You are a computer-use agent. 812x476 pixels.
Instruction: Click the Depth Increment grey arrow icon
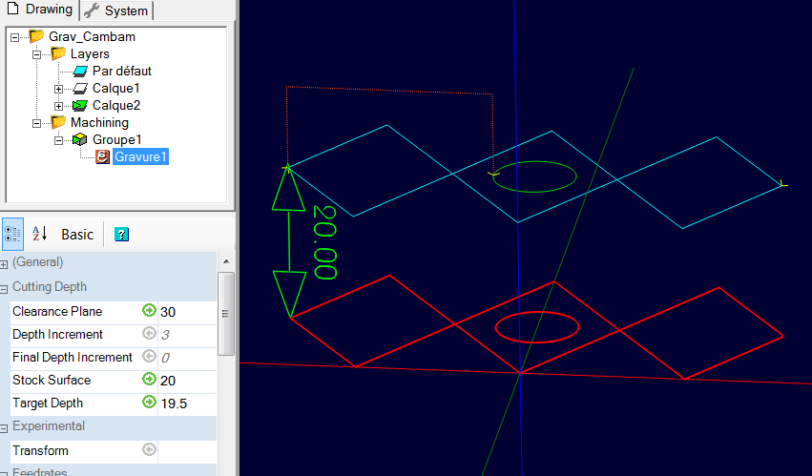point(149,333)
